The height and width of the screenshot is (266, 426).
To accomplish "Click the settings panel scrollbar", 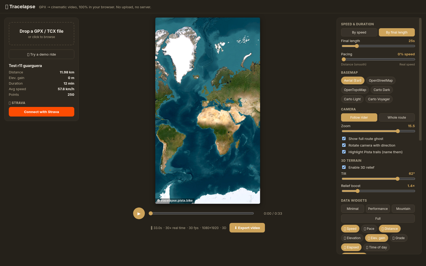I will pos(420,79).
